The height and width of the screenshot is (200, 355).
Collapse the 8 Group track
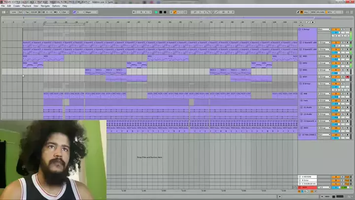pyautogui.click(x=301, y=83)
